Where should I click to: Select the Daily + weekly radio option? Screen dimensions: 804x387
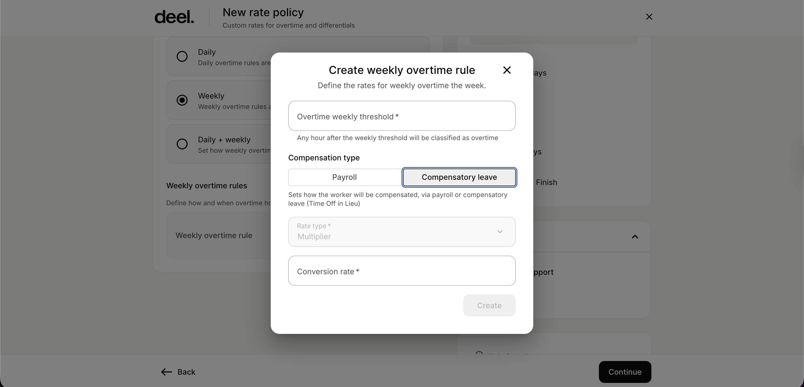[182, 144]
